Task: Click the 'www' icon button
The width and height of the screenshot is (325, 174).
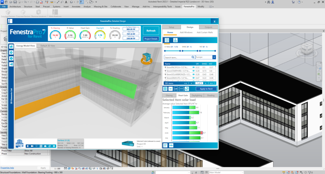Action: point(181,89)
